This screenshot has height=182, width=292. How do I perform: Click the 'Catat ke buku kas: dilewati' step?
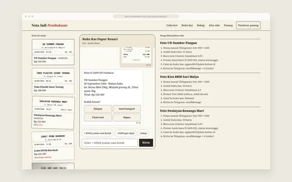tap(178, 98)
